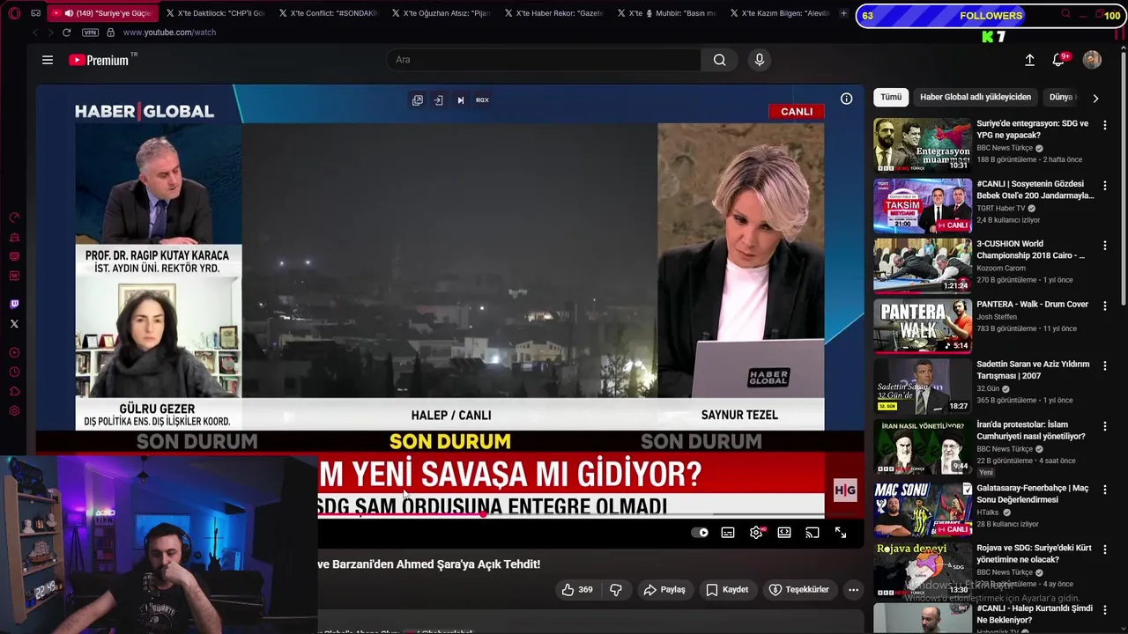The image size is (1128, 634).
Task: Toggle the VPN badge in address bar
Action: [90, 33]
